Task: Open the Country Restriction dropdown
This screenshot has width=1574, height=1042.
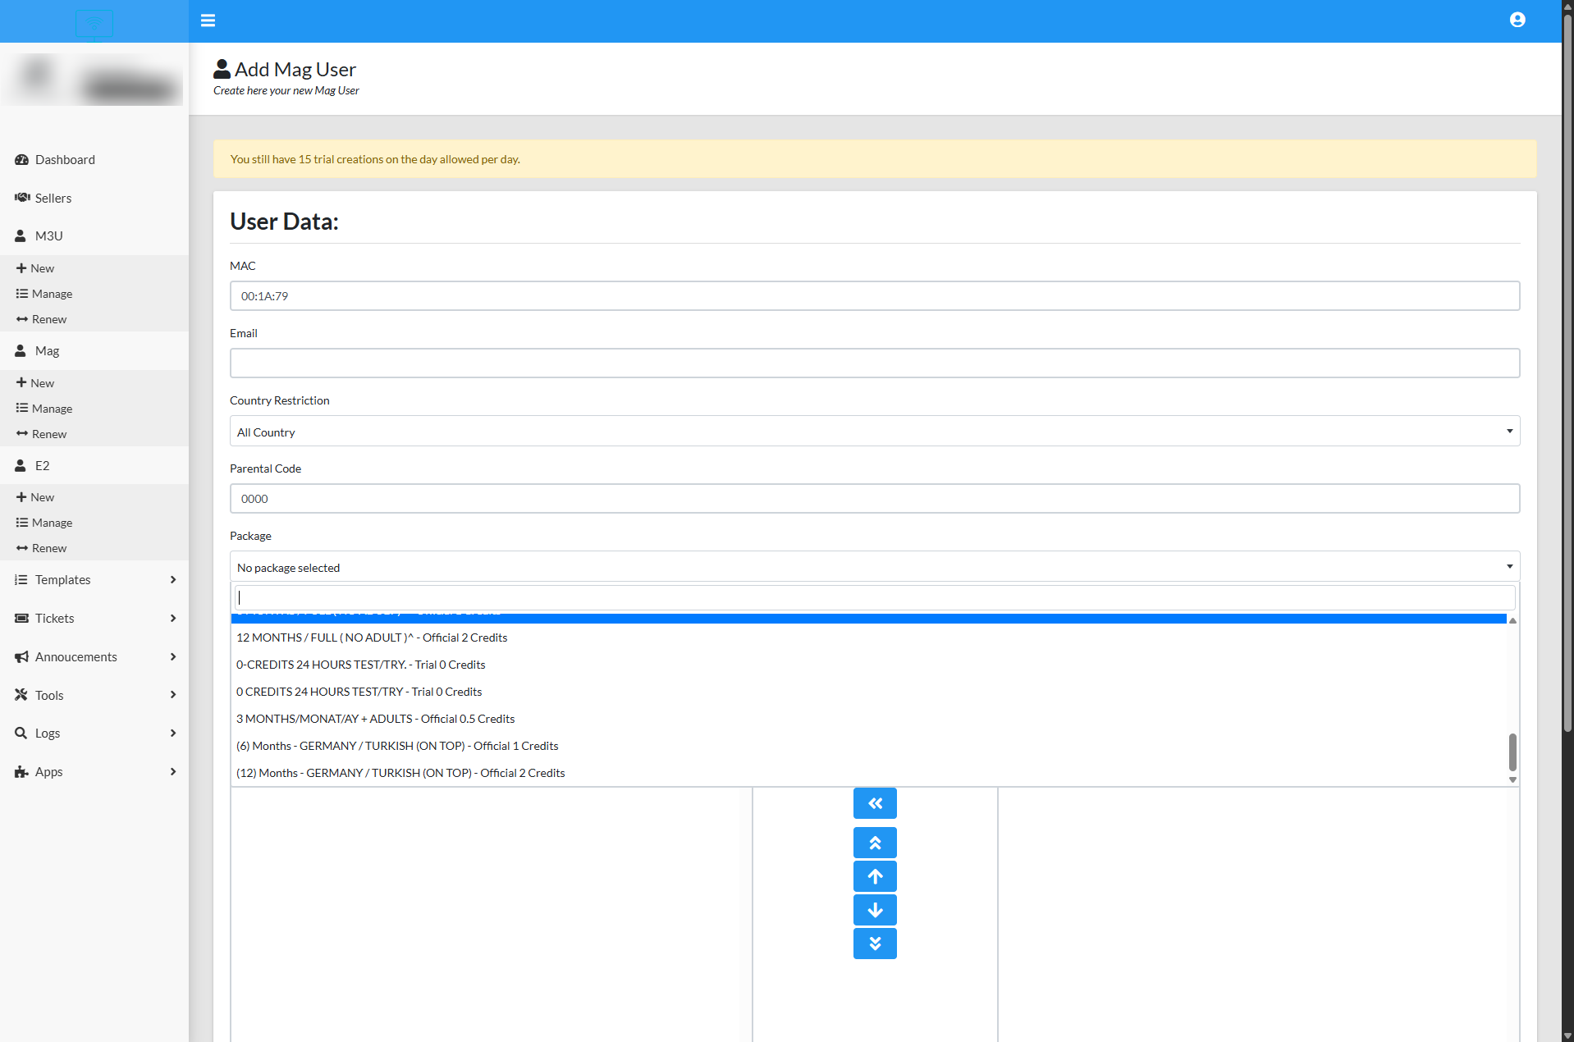Action: pos(874,432)
